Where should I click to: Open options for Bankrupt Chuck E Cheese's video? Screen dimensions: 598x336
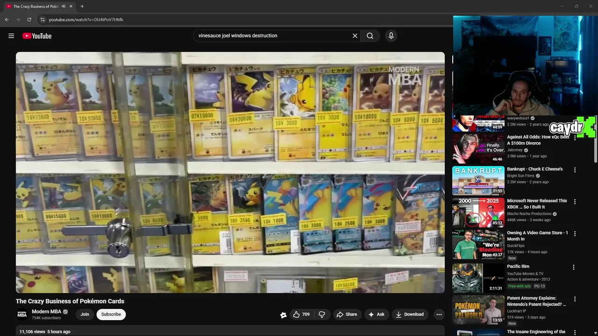(x=575, y=170)
